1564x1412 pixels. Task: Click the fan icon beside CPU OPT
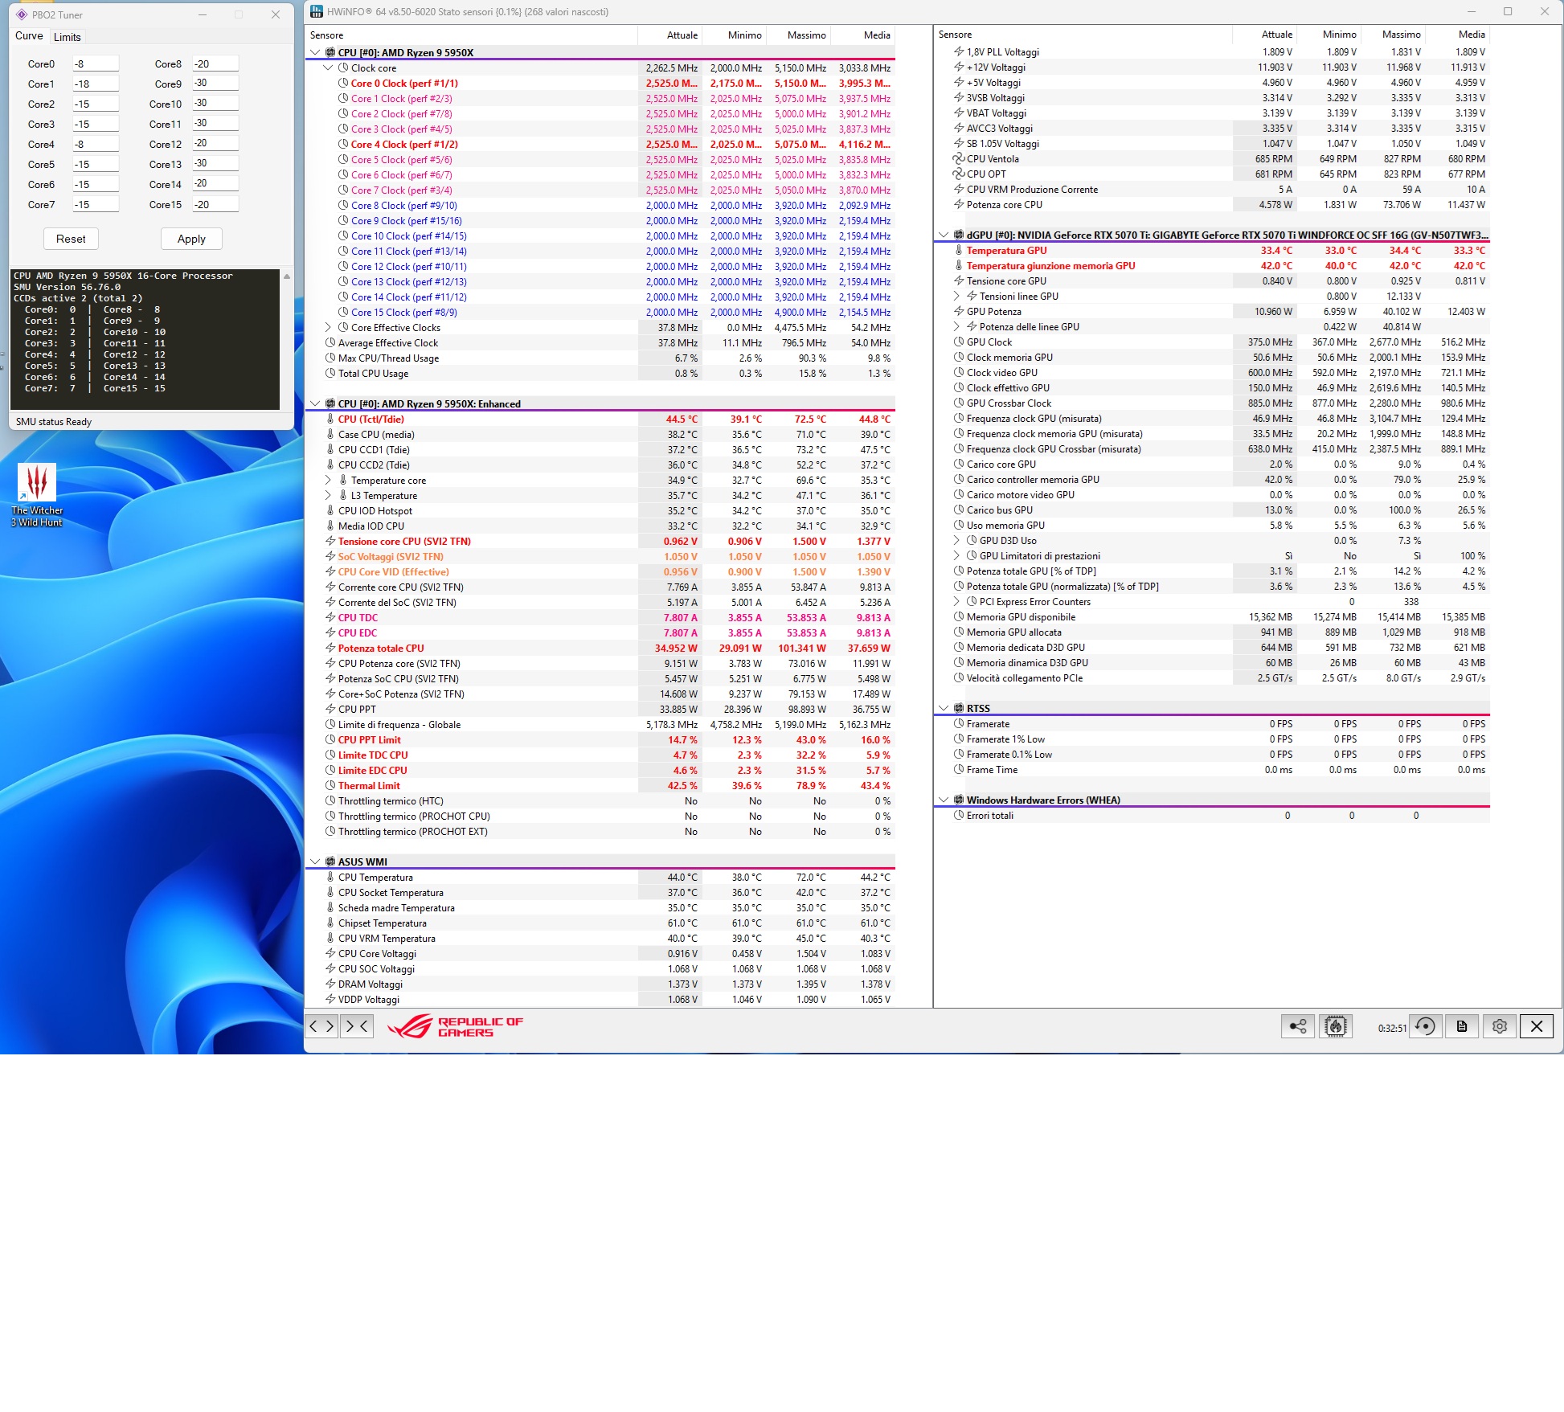pyautogui.click(x=958, y=174)
